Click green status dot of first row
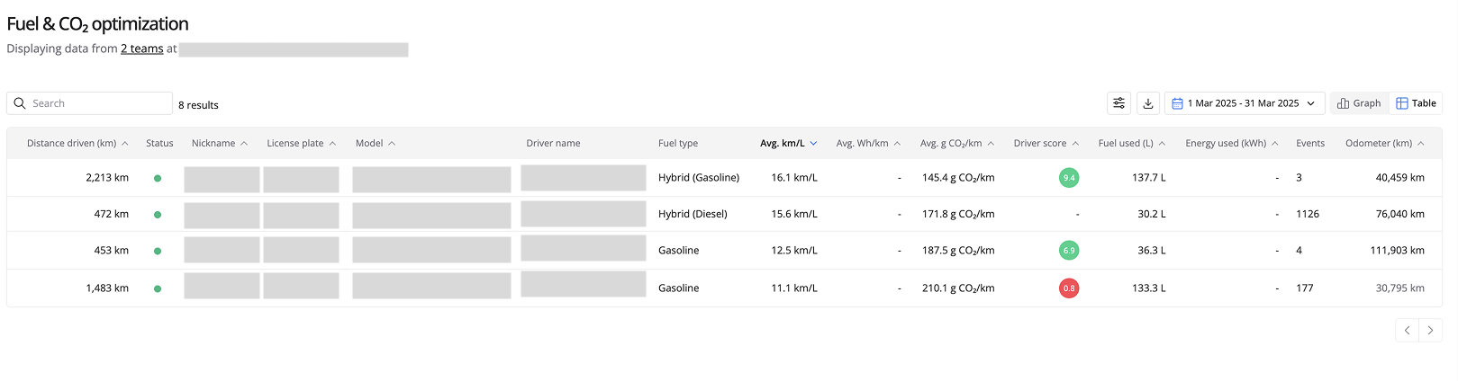This screenshot has width=1458, height=381. coord(158,178)
